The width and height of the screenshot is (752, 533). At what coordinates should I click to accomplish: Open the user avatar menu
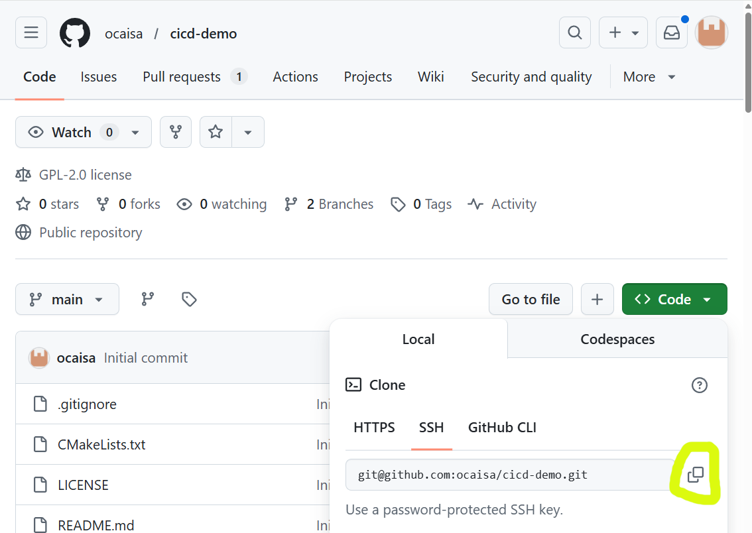pos(712,32)
